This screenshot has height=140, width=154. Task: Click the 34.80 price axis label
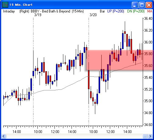(x=148, y=113)
